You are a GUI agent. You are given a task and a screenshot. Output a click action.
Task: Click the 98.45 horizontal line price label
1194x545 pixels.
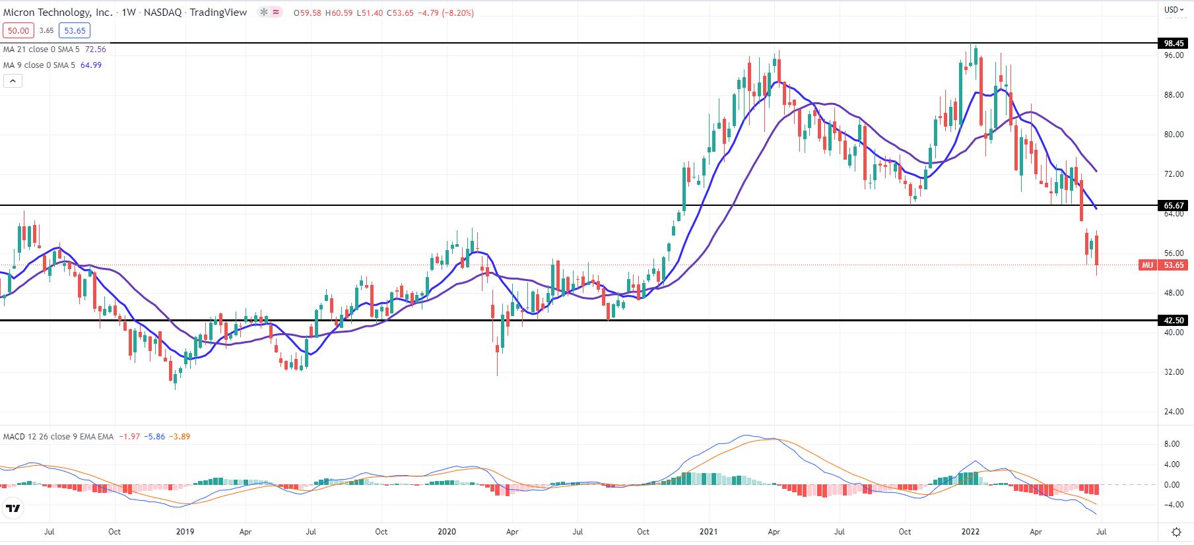click(x=1174, y=44)
